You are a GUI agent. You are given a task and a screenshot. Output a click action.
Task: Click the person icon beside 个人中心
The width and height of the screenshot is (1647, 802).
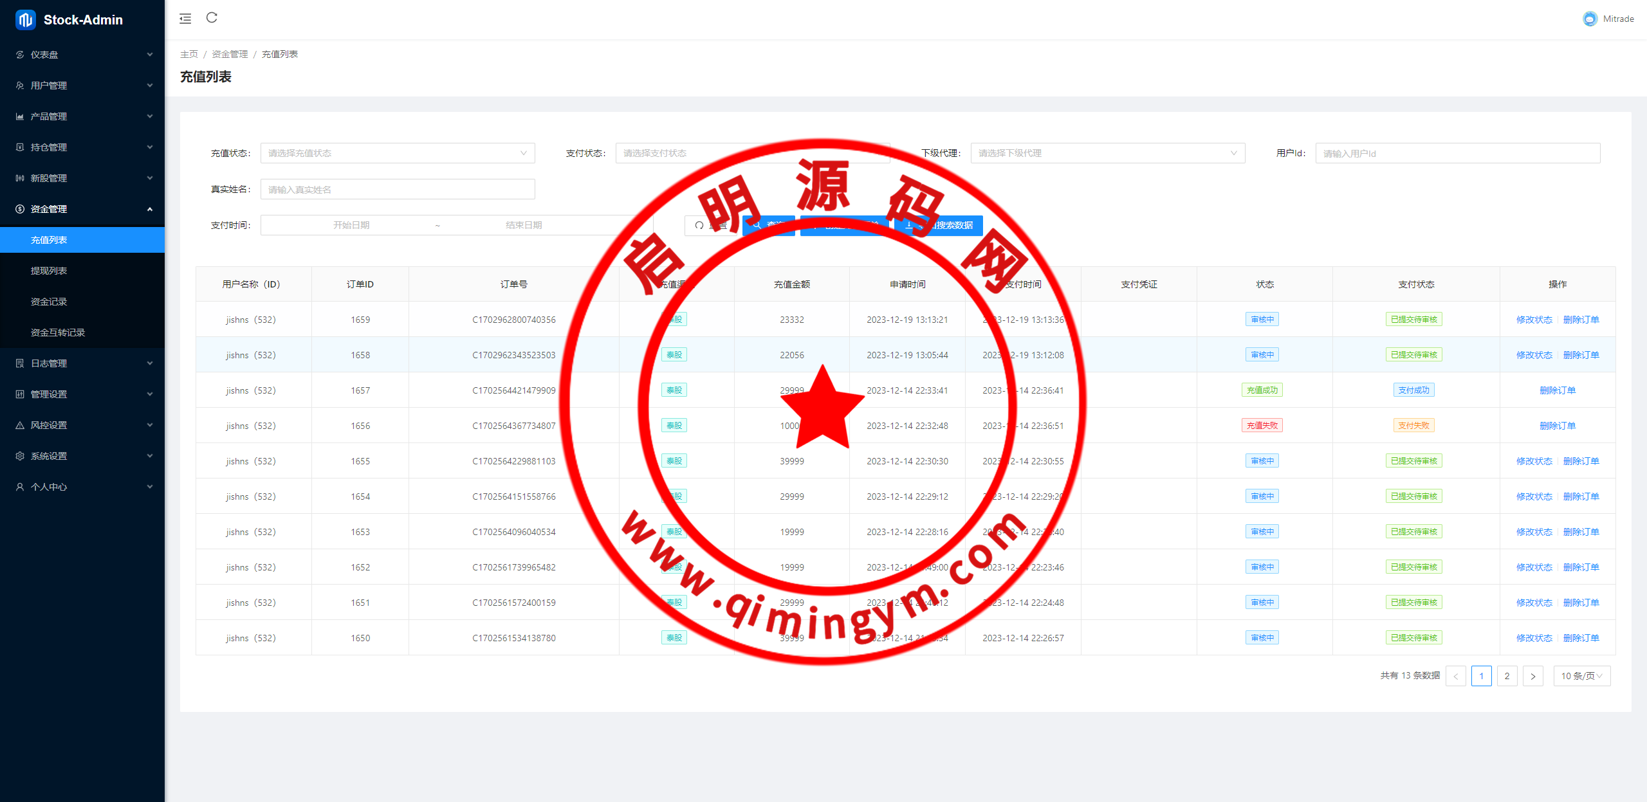(x=20, y=487)
